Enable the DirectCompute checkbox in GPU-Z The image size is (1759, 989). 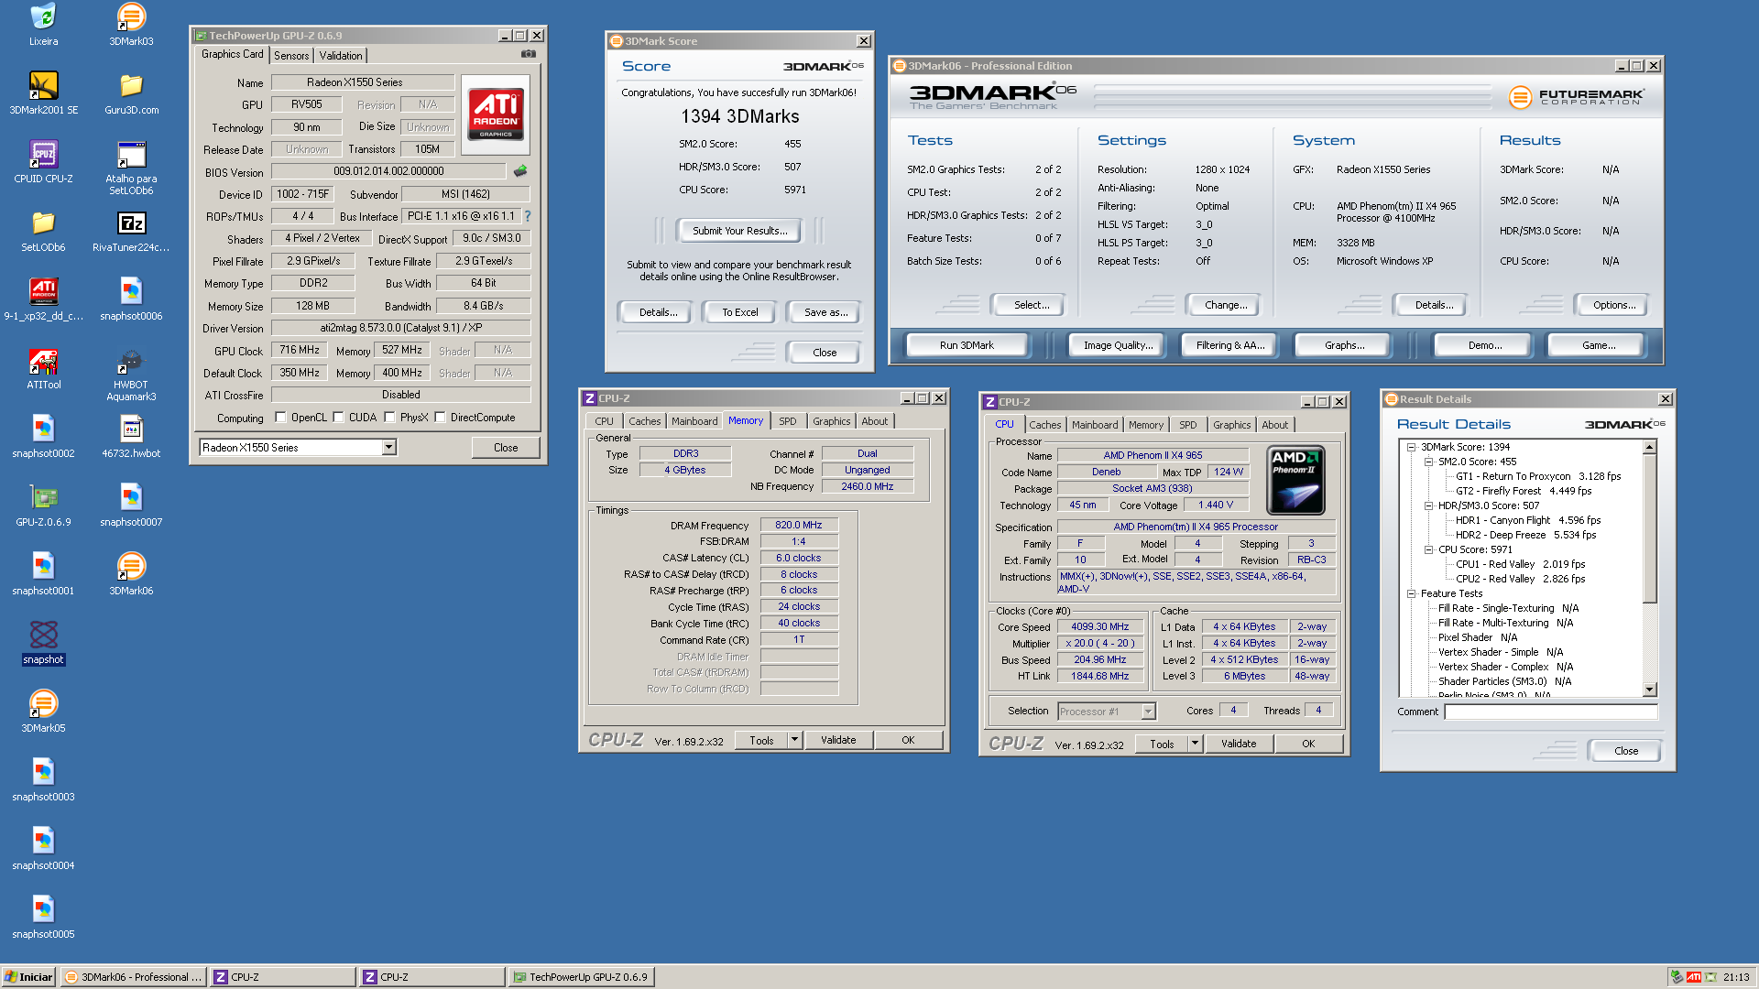point(440,418)
